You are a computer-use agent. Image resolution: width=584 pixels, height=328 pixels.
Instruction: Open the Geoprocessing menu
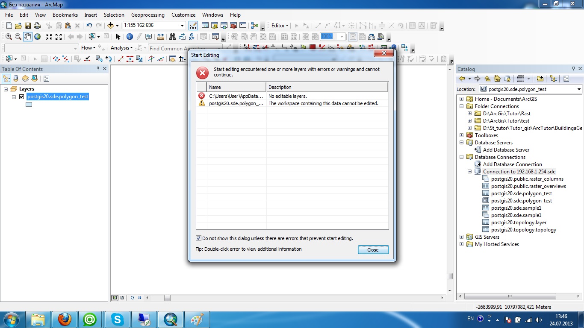coord(149,15)
